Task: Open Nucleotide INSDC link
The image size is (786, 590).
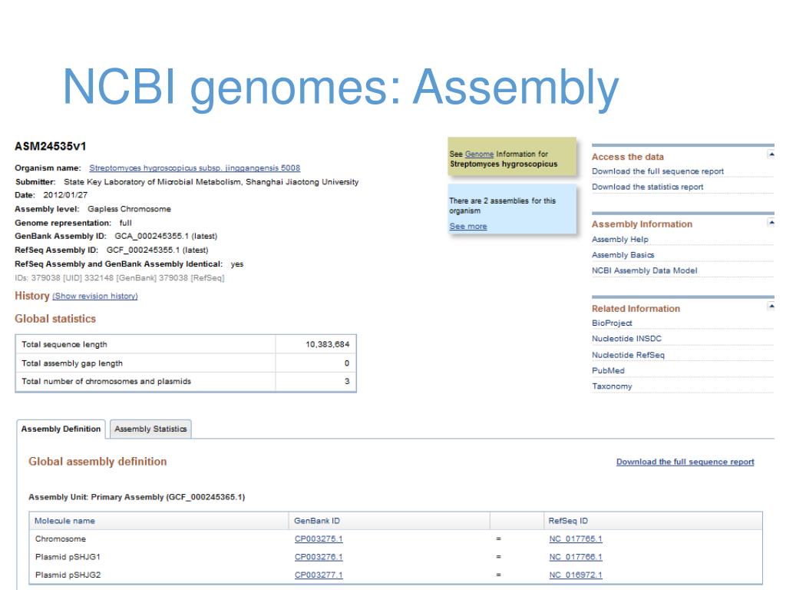Action: 626,339
